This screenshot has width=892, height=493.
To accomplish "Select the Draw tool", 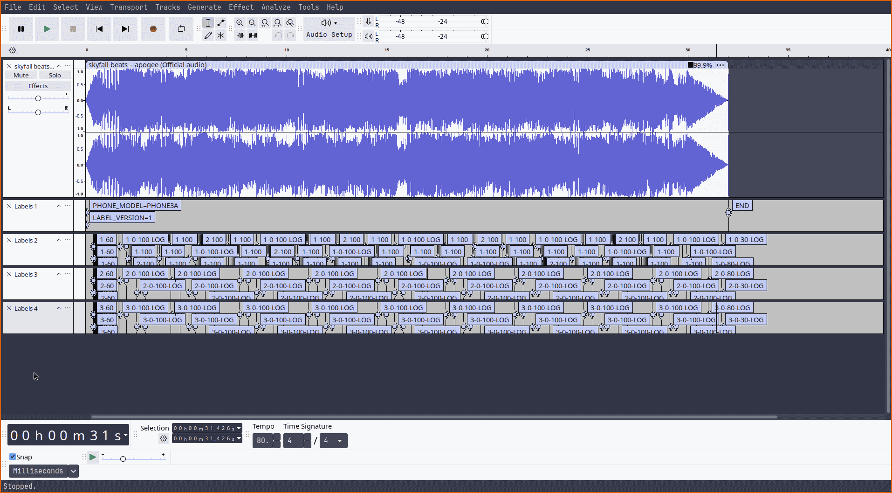I will coord(208,35).
